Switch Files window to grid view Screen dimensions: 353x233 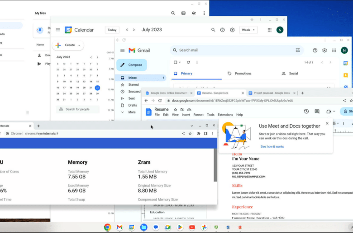183,13
